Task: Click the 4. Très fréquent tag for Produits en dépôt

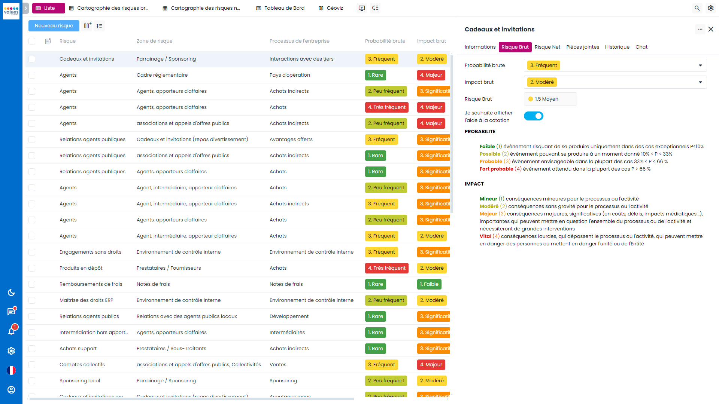Action: (386, 268)
